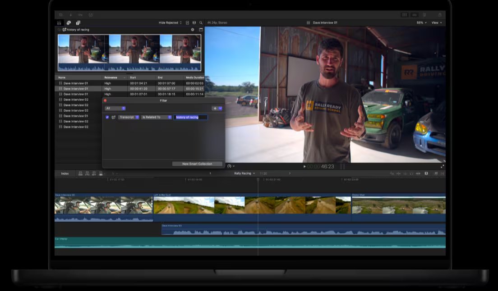Click the Libraries sidebar icon

59,23
